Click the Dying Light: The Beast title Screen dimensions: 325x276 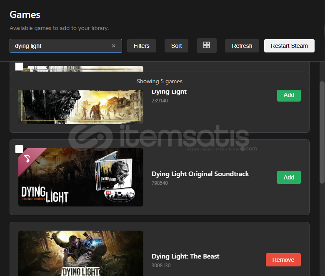[x=185, y=256]
